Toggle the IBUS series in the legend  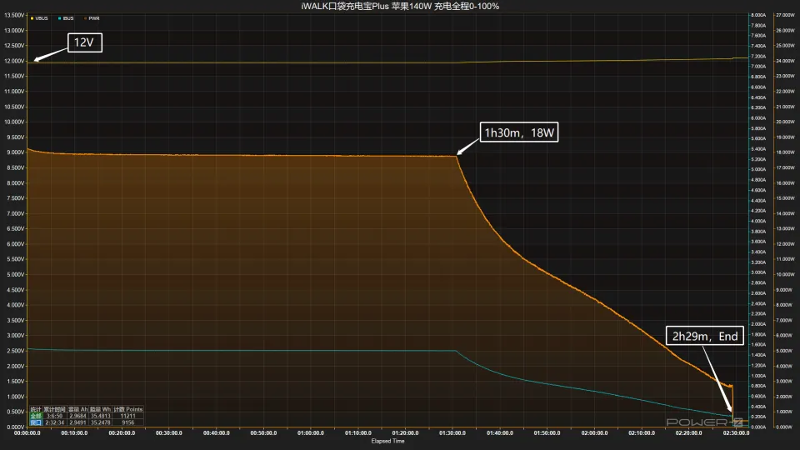pos(67,17)
